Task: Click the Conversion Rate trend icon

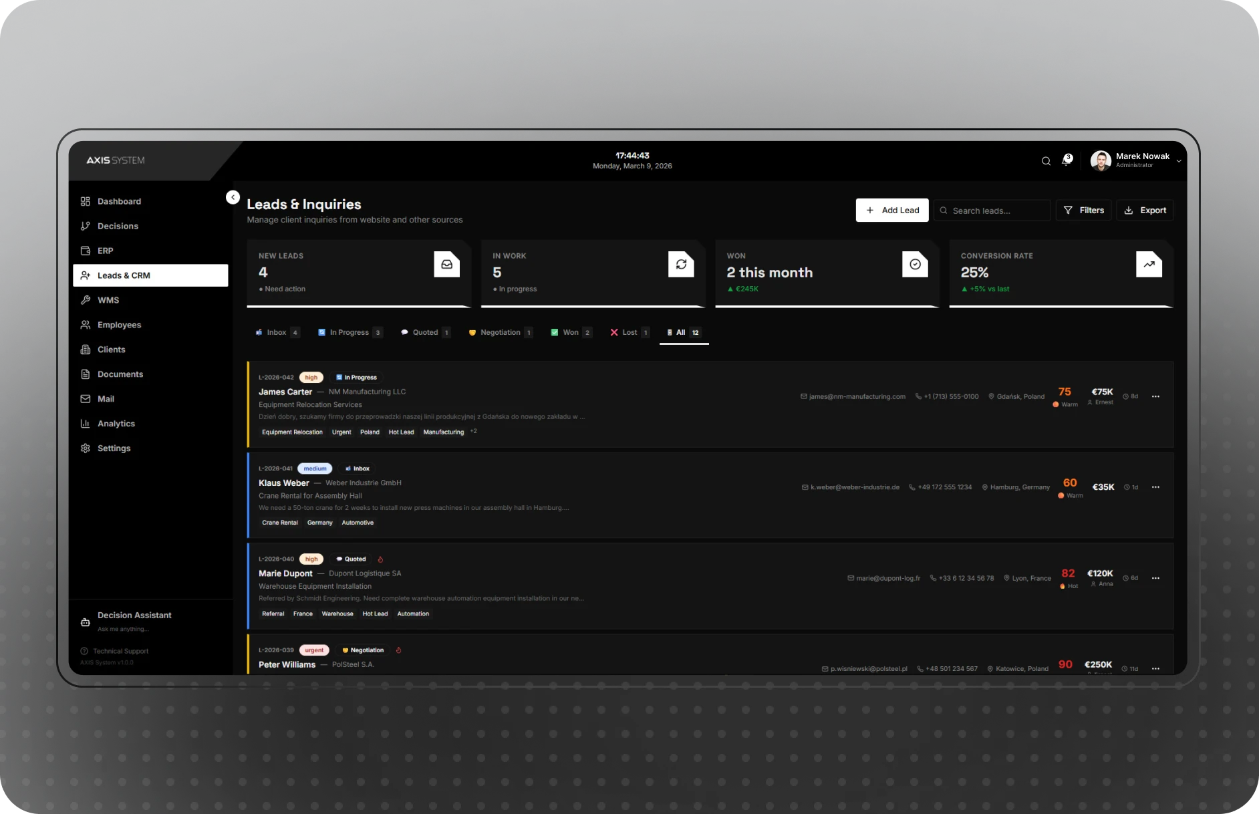Action: pos(1149,265)
